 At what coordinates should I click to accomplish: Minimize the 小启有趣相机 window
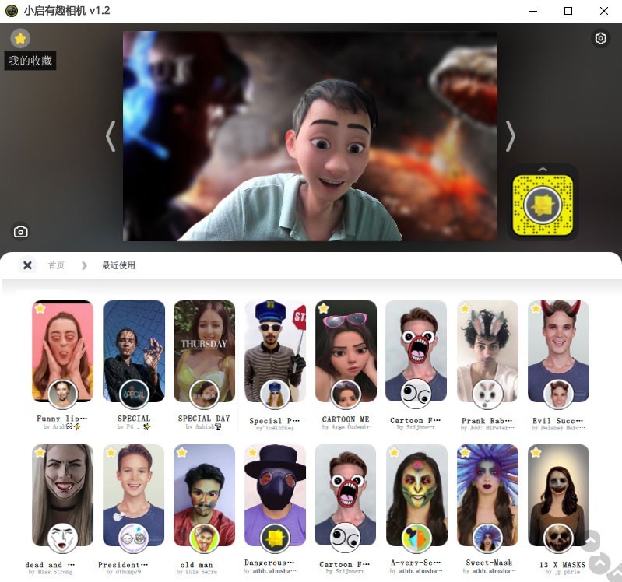click(533, 11)
